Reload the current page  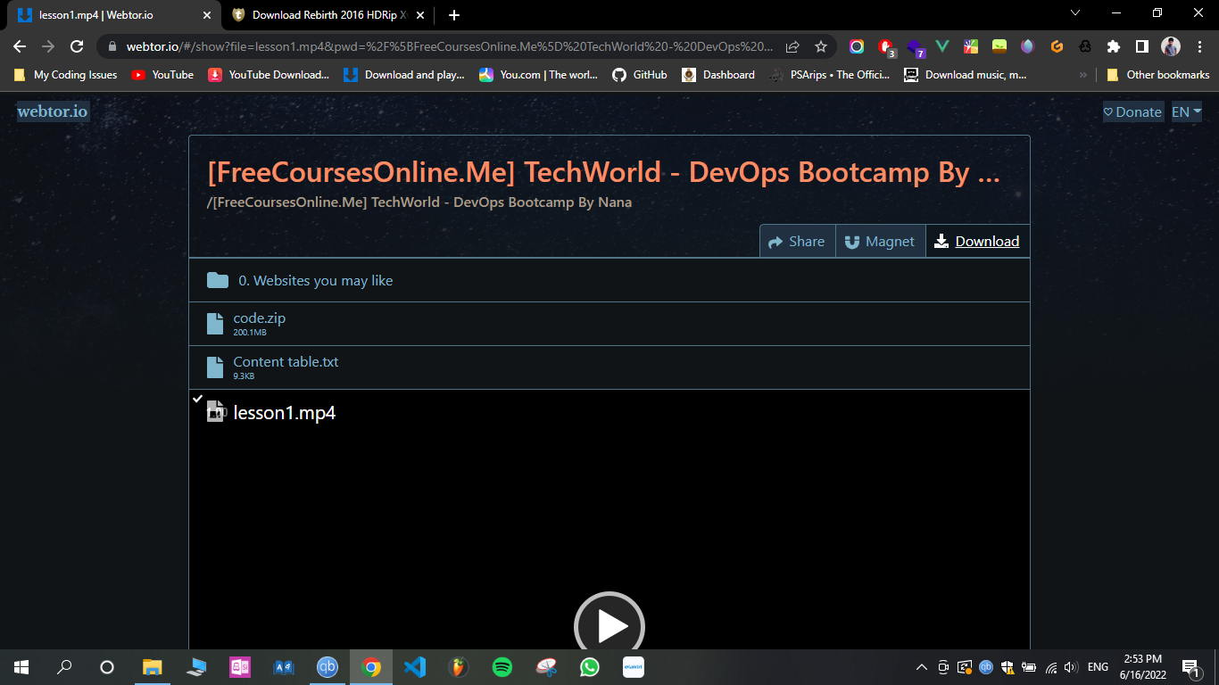pos(78,46)
